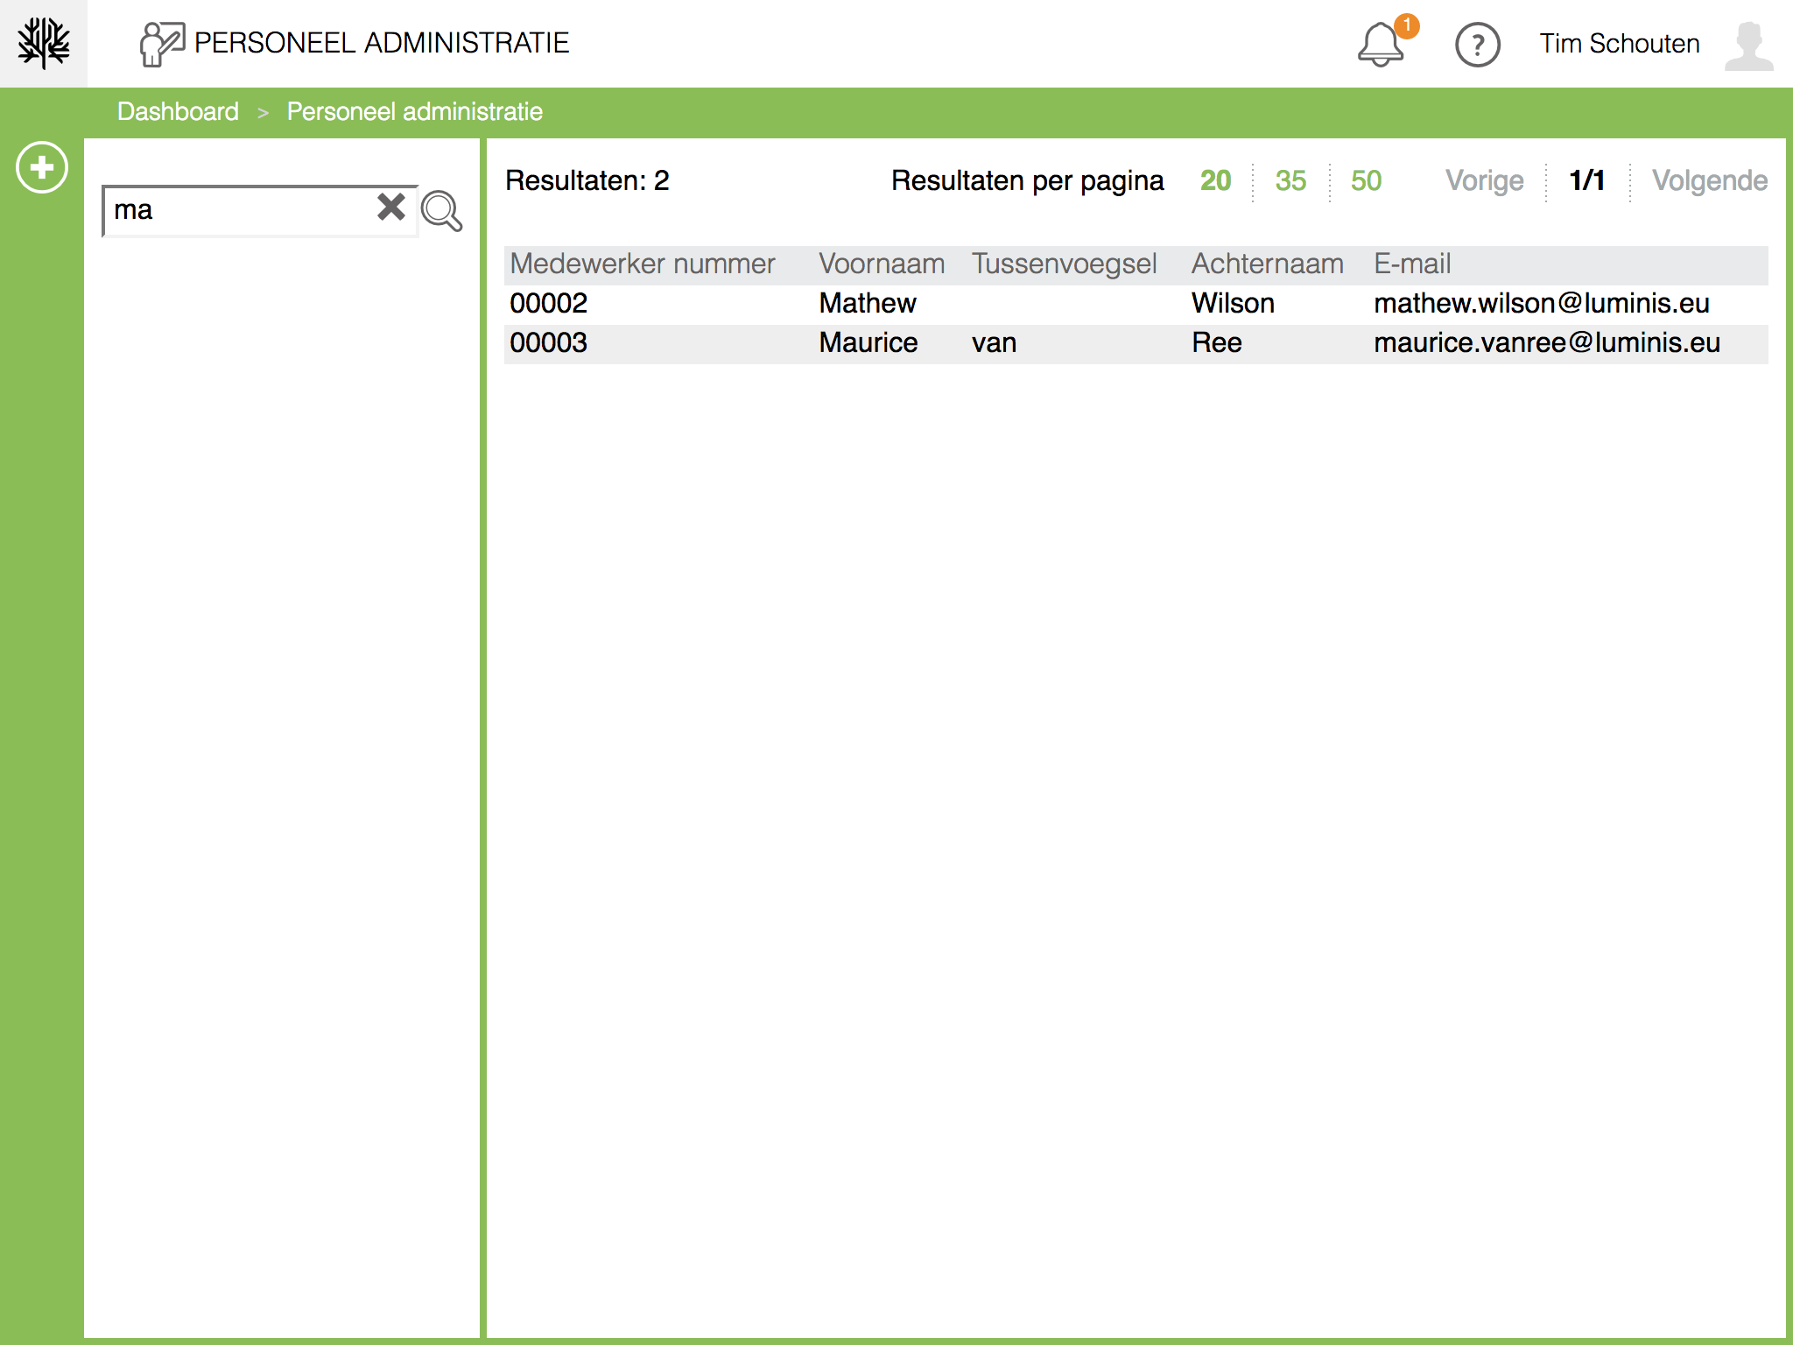The image size is (1793, 1345).
Task: Add new employee with plus icon
Action: pyautogui.click(x=42, y=167)
